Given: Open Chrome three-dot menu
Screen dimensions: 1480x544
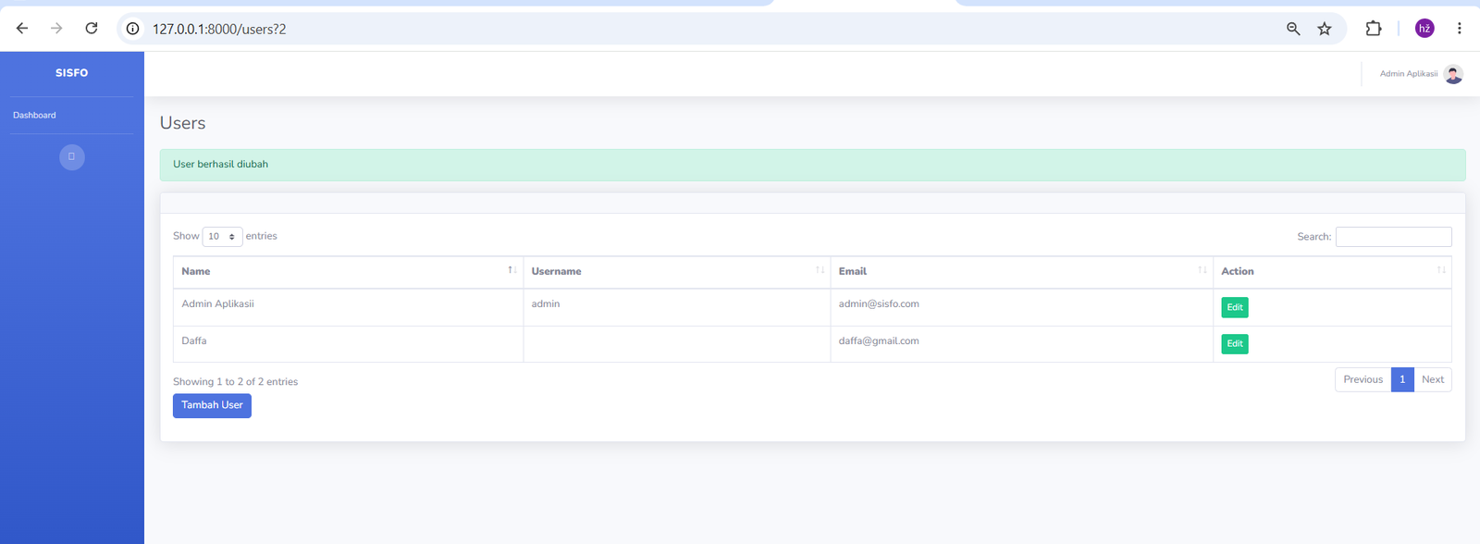Looking at the screenshot, I should pyautogui.click(x=1460, y=29).
